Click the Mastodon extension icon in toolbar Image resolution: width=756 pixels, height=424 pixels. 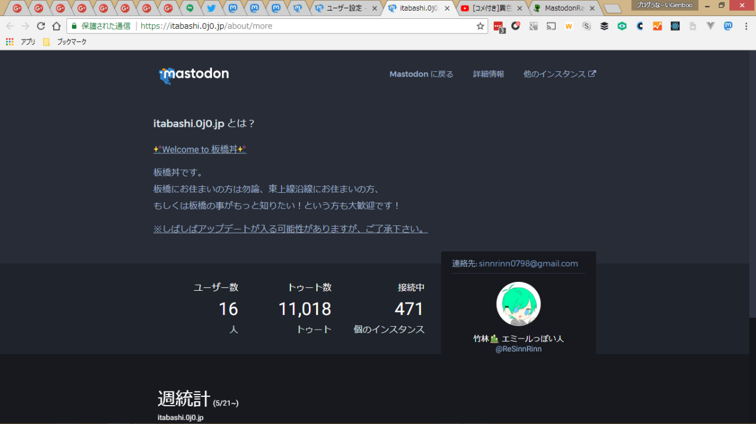pyautogui.click(x=728, y=26)
